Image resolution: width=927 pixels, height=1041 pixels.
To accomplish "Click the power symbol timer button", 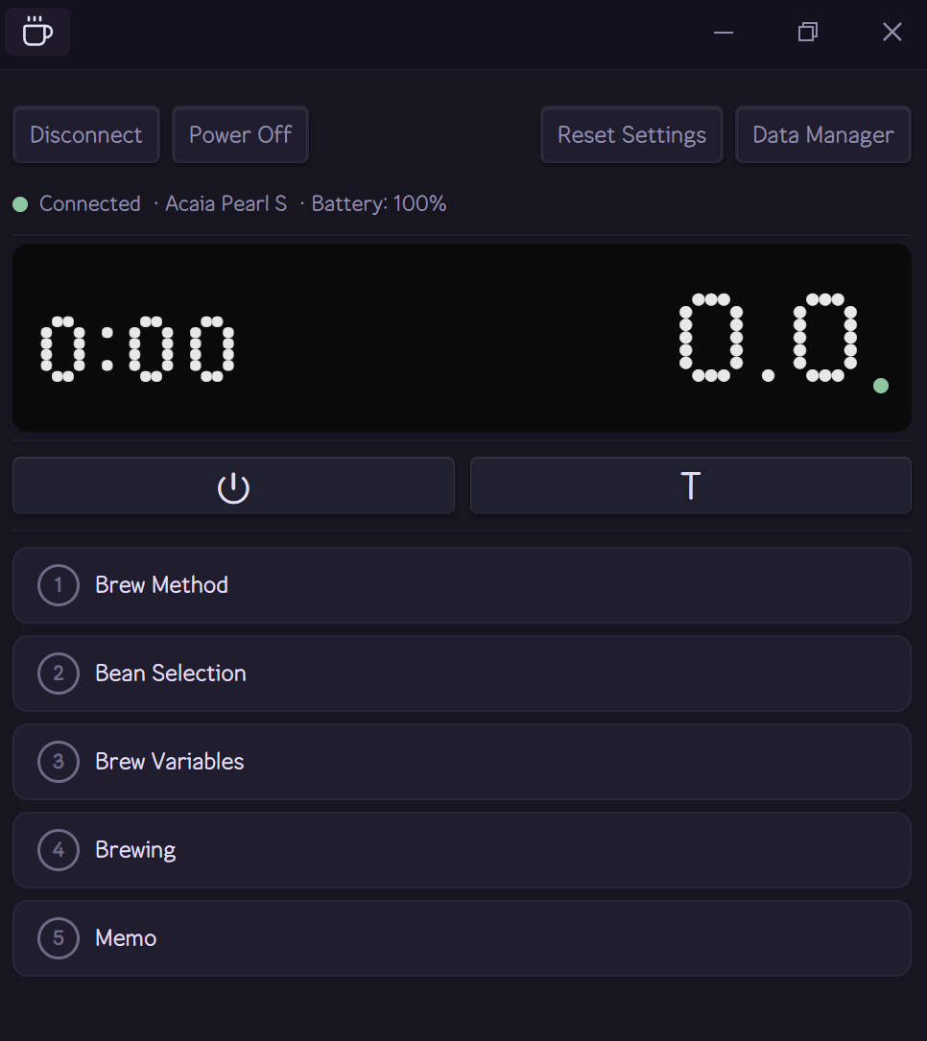I will click(x=234, y=486).
